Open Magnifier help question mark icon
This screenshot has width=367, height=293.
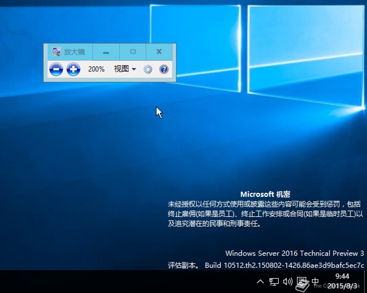[164, 69]
